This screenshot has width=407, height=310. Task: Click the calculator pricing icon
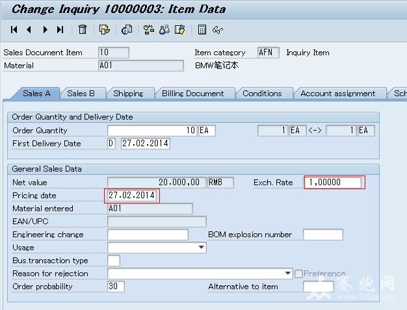pyautogui.click(x=202, y=30)
